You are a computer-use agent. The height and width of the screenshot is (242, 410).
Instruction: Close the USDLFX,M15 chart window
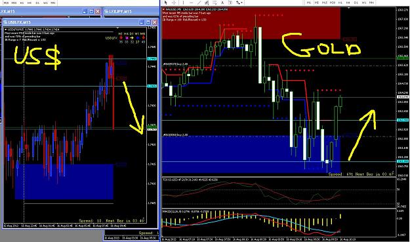[155, 22]
